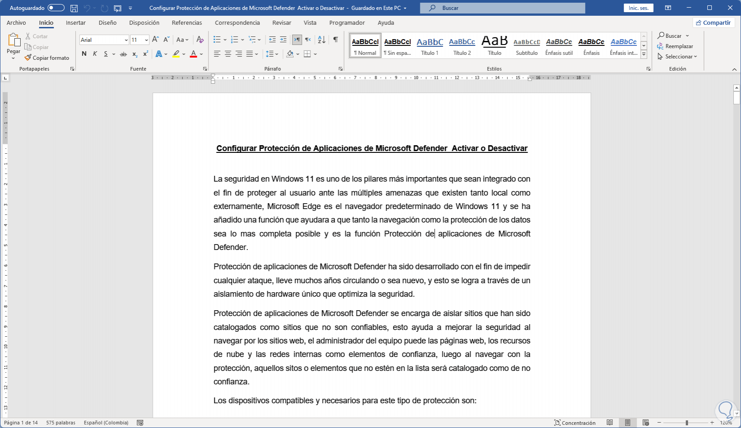This screenshot has height=428, width=741.
Task: Click the Compartir button
Action: [x=714, y=22]
